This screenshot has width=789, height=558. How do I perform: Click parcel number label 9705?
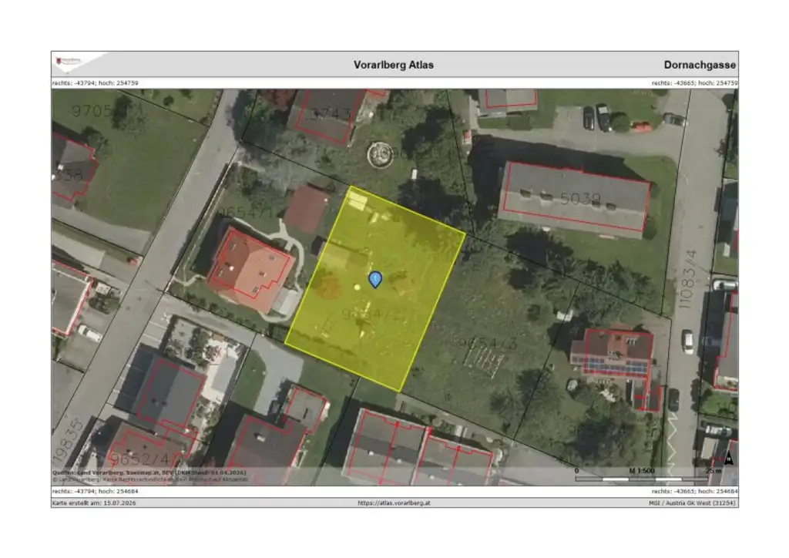tap(91, 111)
